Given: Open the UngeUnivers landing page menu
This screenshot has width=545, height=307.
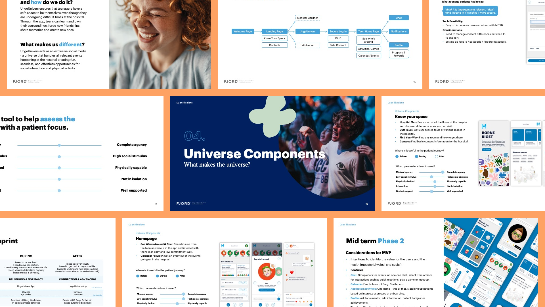Looking at the screenshot, I should (x=274, y=32).
